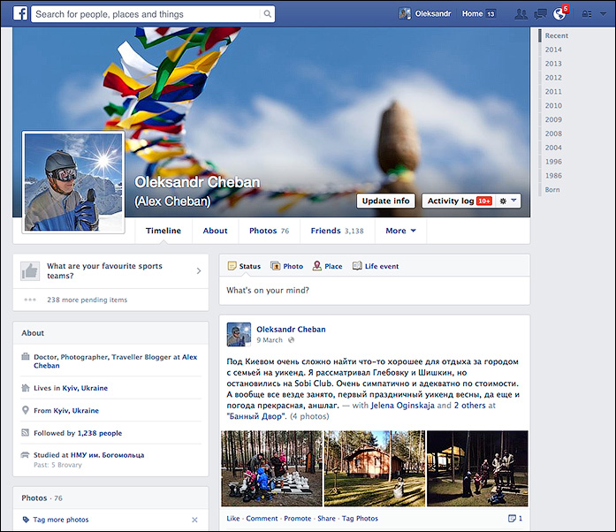
Task: Open Jelena Oginskaja profile link
Action: click(403, 405)
